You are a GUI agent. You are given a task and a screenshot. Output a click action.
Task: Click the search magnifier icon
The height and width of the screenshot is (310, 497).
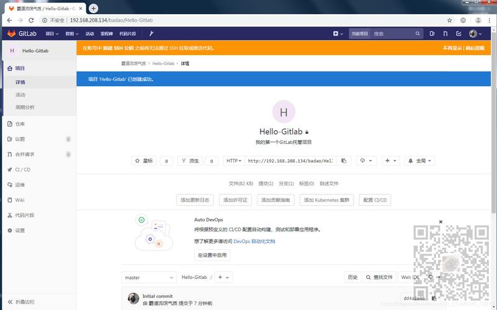418,33
